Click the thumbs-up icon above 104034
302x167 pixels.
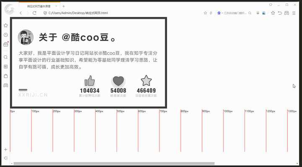point(90,81)
